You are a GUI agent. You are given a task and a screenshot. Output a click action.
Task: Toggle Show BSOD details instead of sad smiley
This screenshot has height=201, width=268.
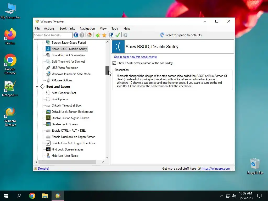(x=114, y=63)
